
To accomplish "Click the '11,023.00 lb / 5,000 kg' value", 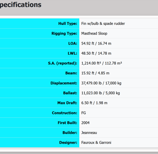I will coord(101,93).
